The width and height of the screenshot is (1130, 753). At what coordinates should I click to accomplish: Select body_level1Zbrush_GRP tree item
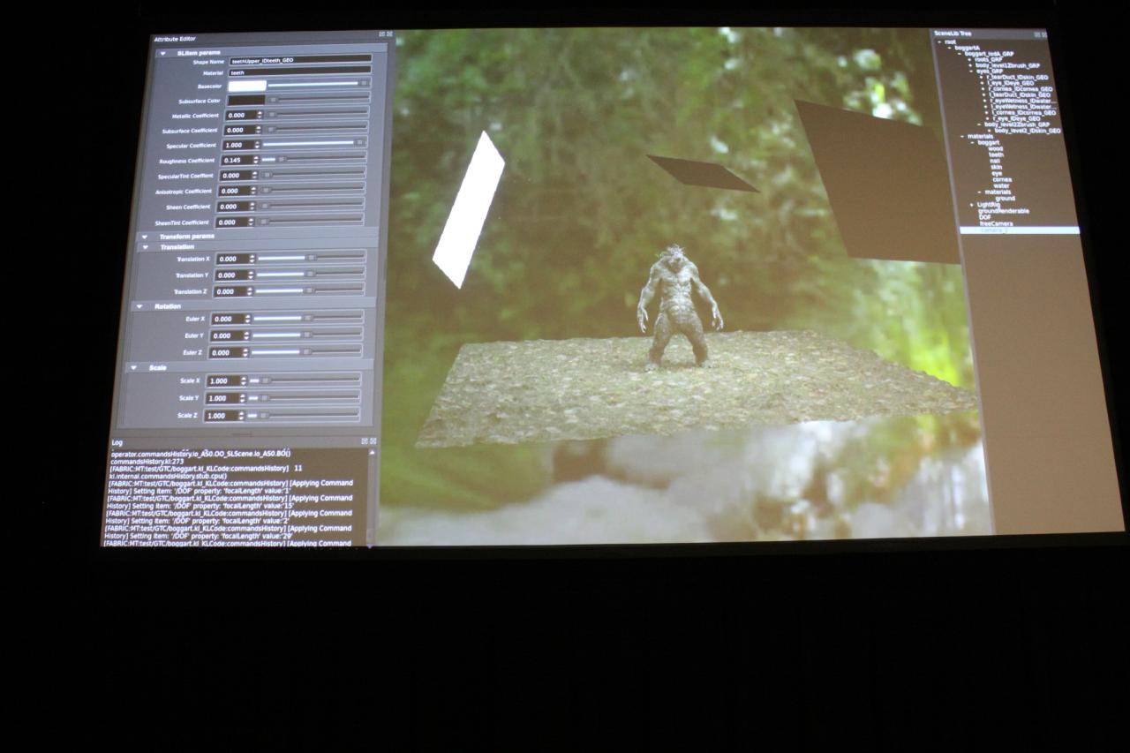(1007, 65)
